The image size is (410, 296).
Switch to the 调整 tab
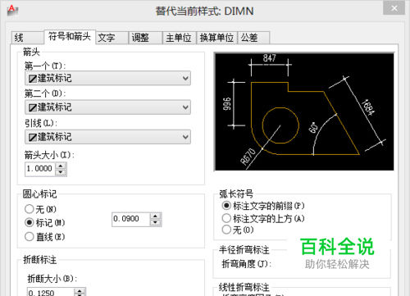(x=145, y=38)
